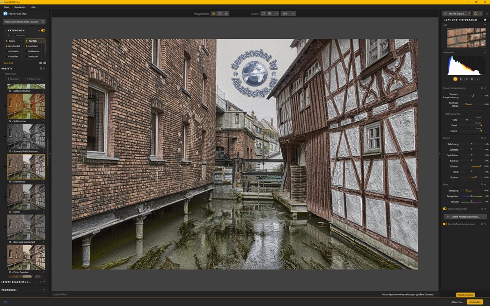Open the Bearbeiten menu

(20, 7)
